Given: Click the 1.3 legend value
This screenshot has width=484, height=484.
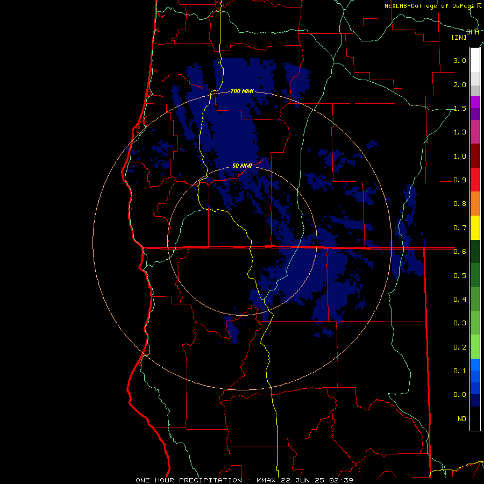Looking at the screenshot, I should click(460, 132).
